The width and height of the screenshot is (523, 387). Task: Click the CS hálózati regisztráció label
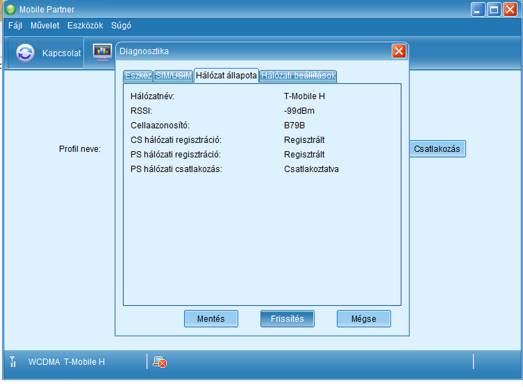tap(176, 140)
